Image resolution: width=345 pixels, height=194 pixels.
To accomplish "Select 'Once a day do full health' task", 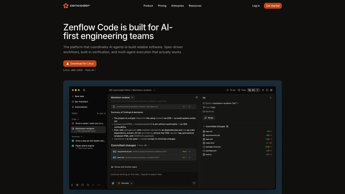I will pyautogui.click(x=88, y=141).
